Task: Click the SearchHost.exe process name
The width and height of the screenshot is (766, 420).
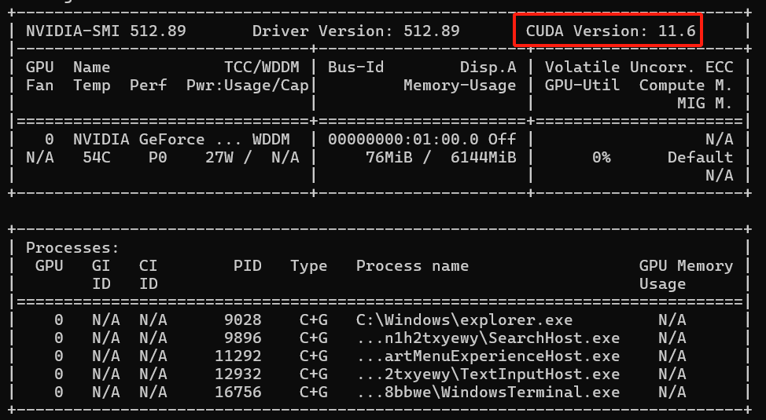Action: click(x=488, y=338)
